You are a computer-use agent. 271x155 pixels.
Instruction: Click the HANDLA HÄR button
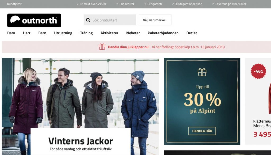202,131
